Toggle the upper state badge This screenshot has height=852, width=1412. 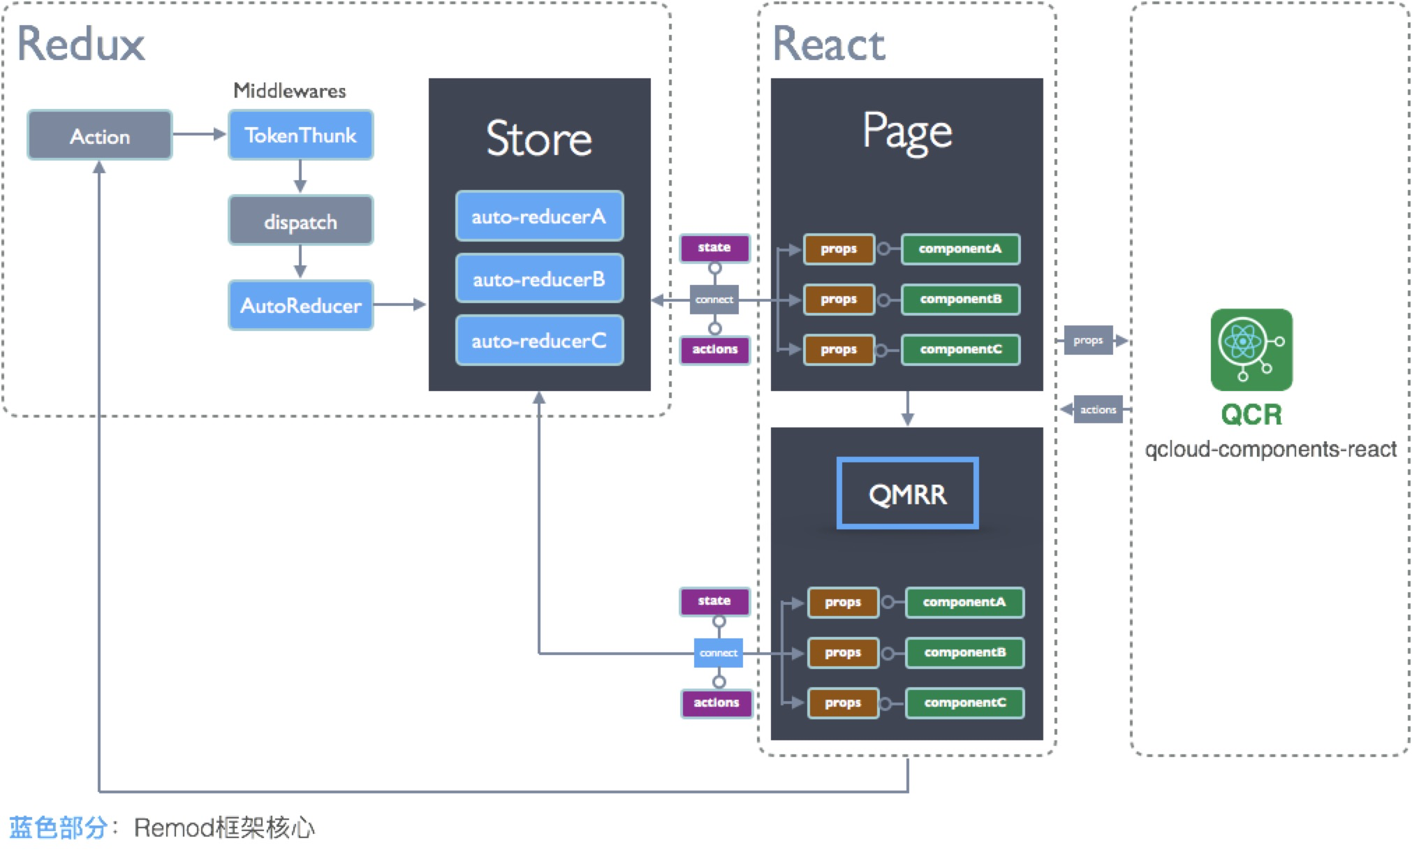pos(714,248)
